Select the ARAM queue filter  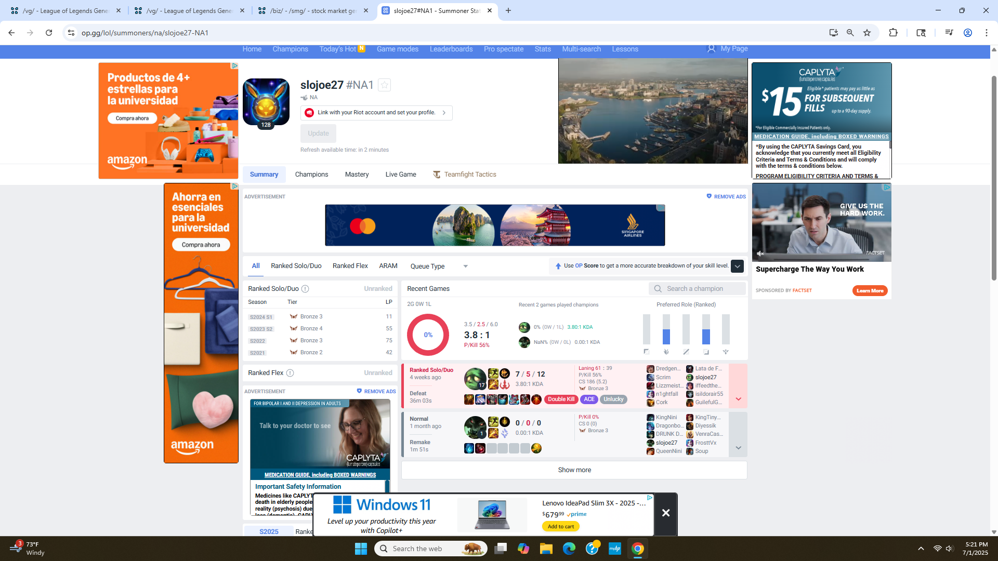(388, 266)
